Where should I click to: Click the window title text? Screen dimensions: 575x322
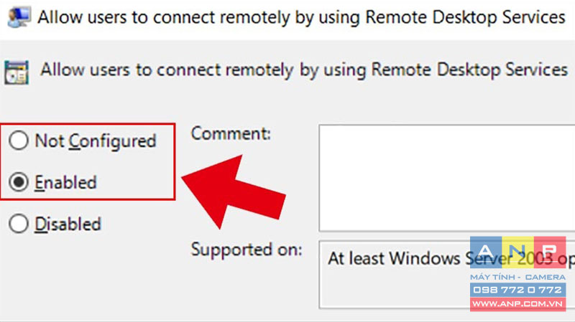[301, 17]
